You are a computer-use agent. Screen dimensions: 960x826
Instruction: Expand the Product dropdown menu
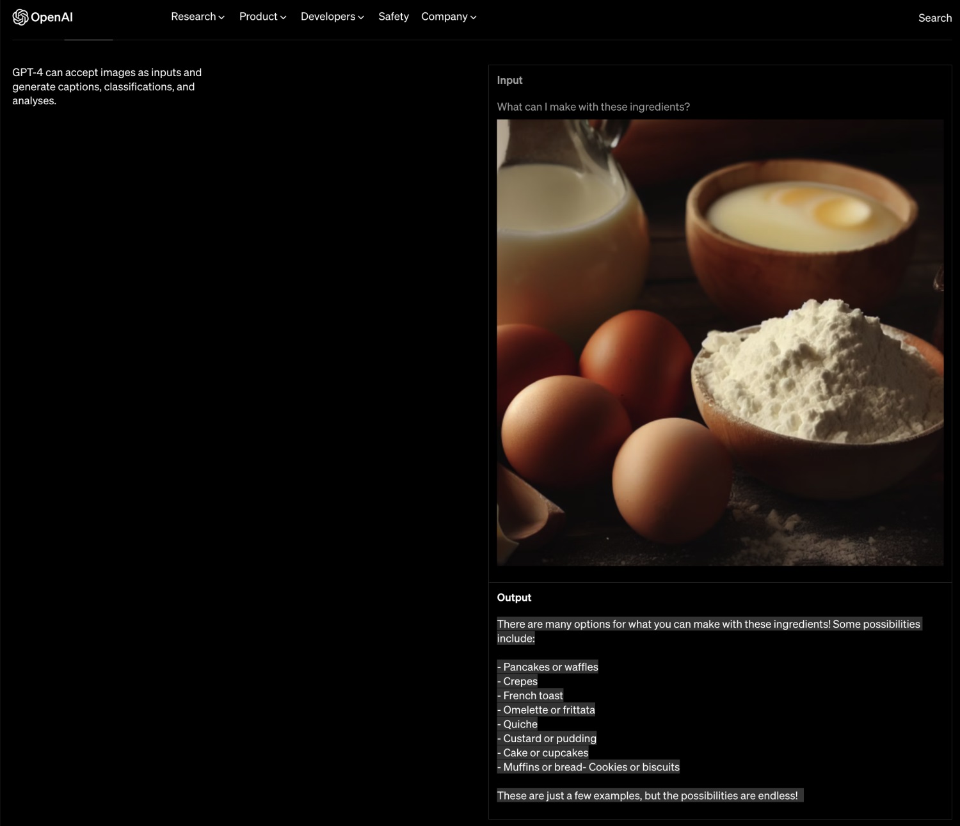263,17
